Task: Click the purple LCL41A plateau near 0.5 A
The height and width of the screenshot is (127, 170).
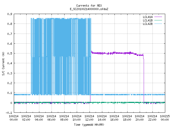Action: point(117,53)
